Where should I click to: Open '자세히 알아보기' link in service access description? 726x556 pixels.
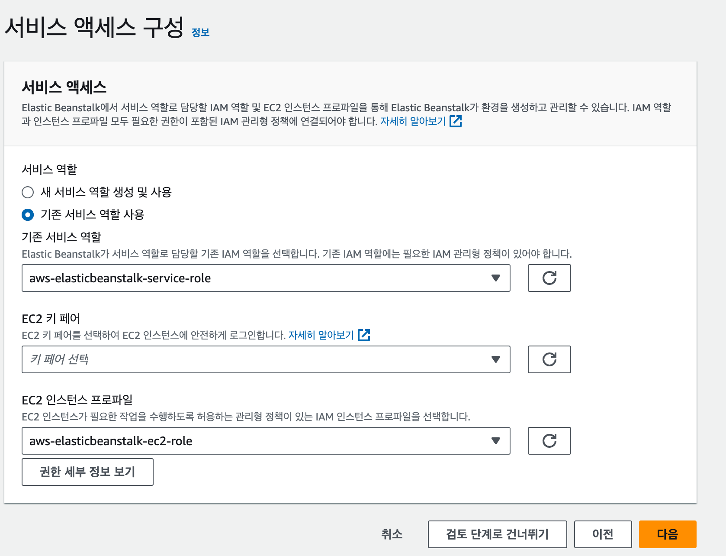(413, 121)
